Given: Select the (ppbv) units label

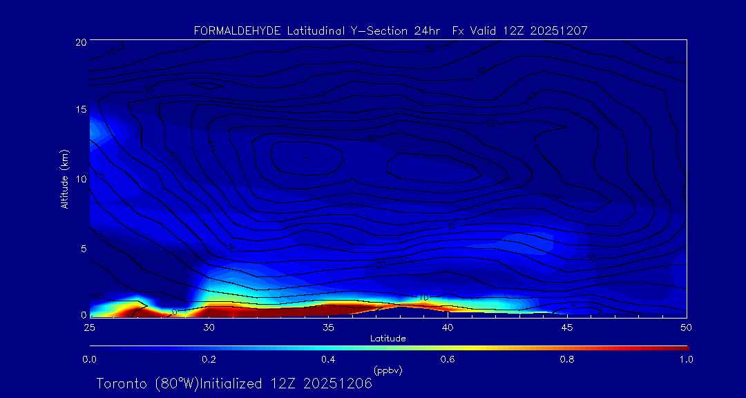Looking at the screenshot, I should click(x=388, y=370).
